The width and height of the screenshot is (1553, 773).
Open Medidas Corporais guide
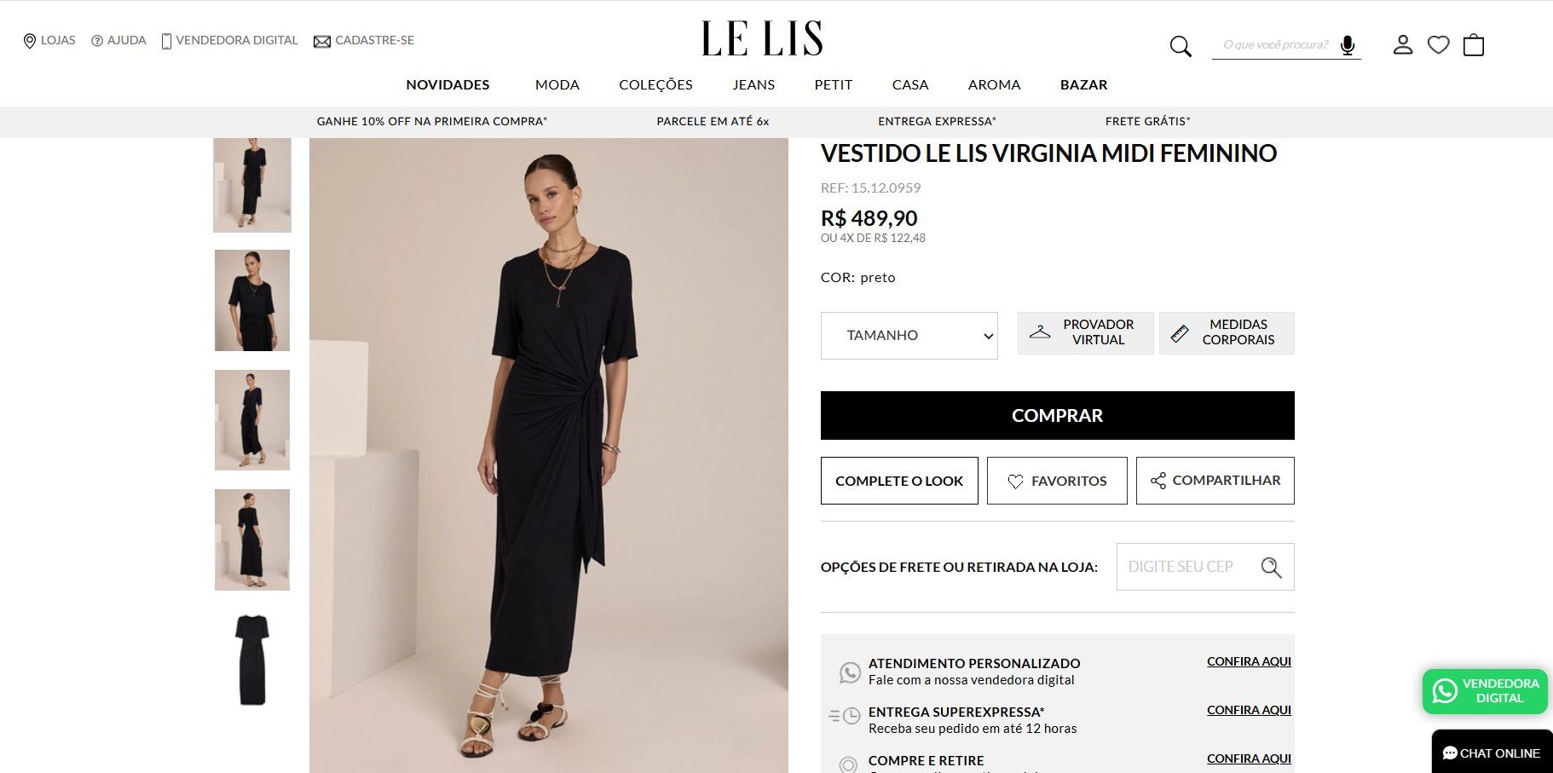click(x=1227, y=332)
